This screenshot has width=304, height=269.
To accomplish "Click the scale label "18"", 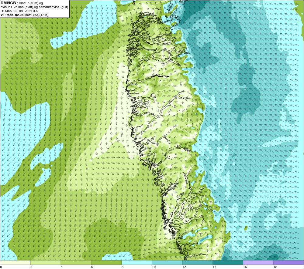I will (275, 267).
